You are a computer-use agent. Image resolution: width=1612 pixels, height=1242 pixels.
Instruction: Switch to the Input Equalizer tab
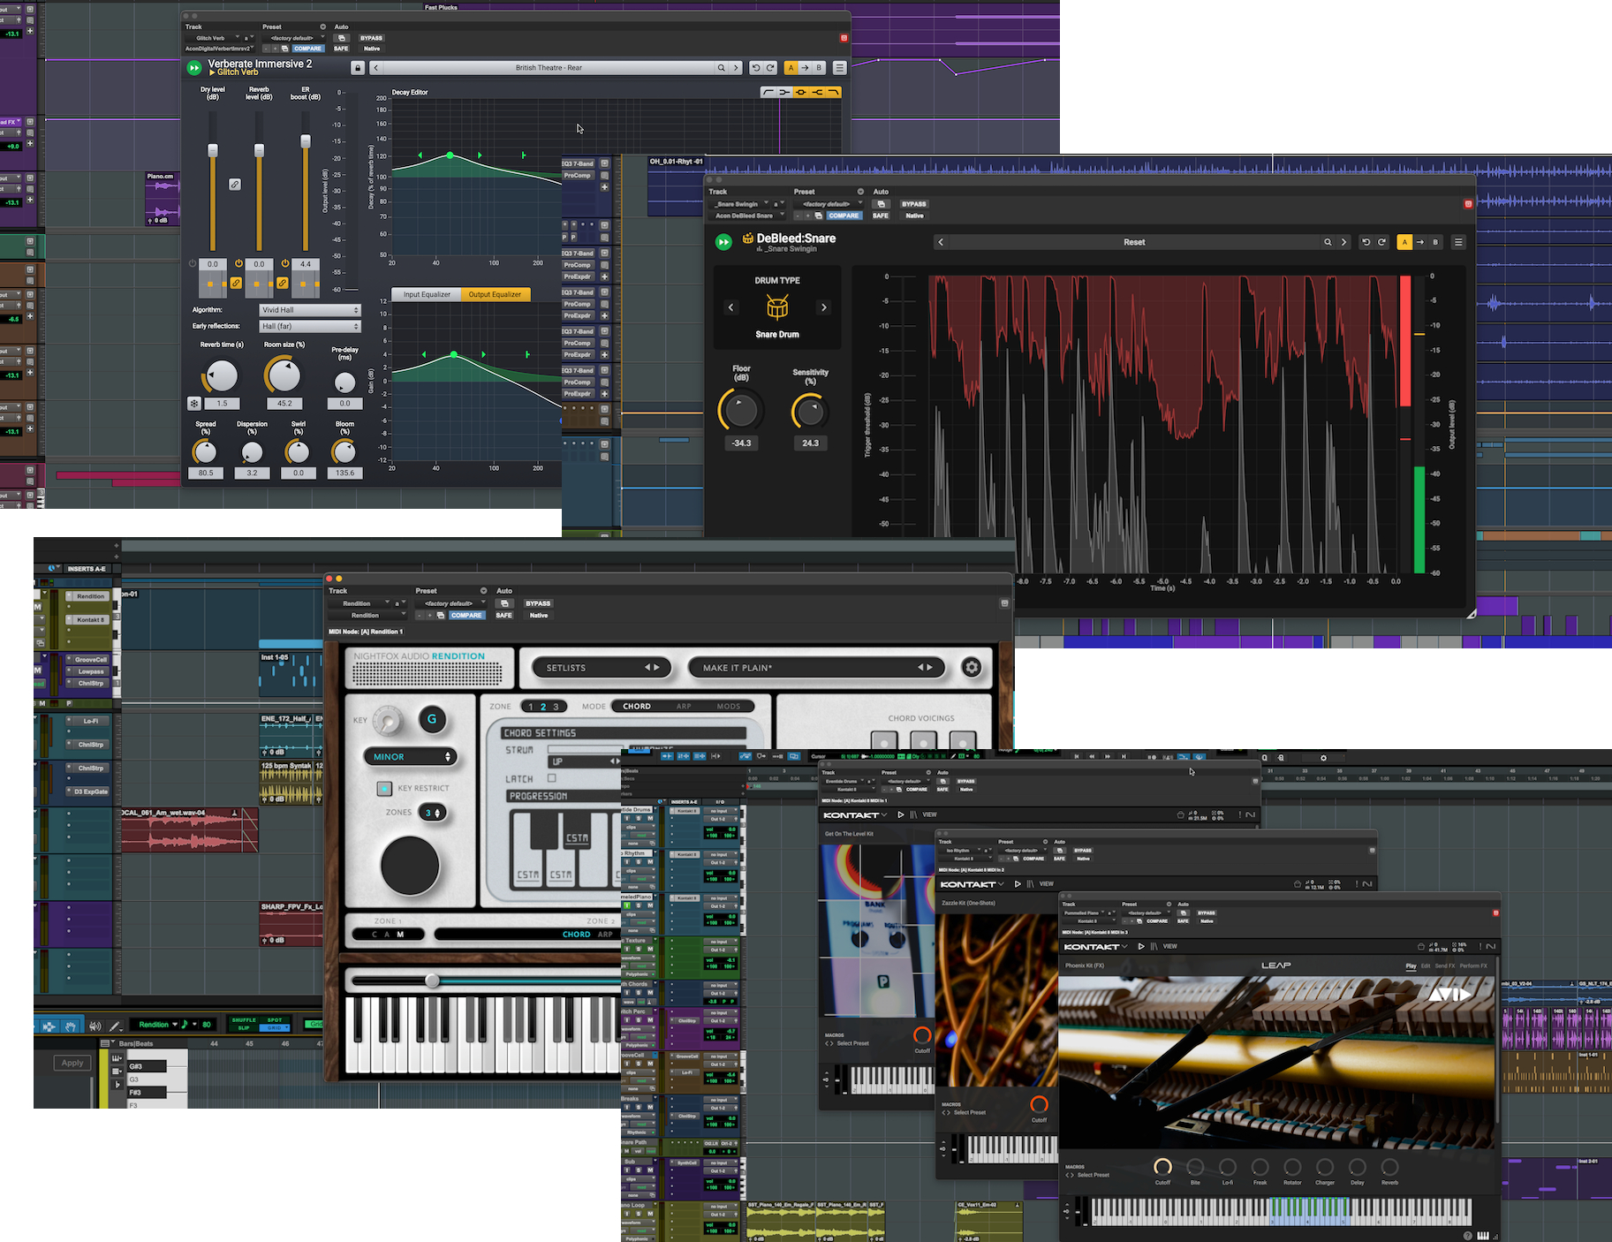(427, 294)
